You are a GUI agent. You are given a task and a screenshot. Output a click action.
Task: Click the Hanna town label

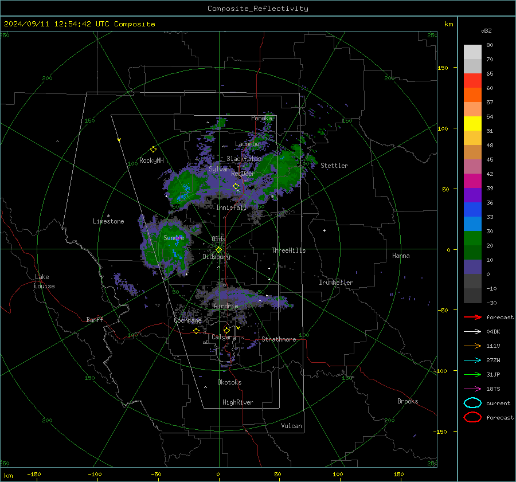click(x=401, y=256)
